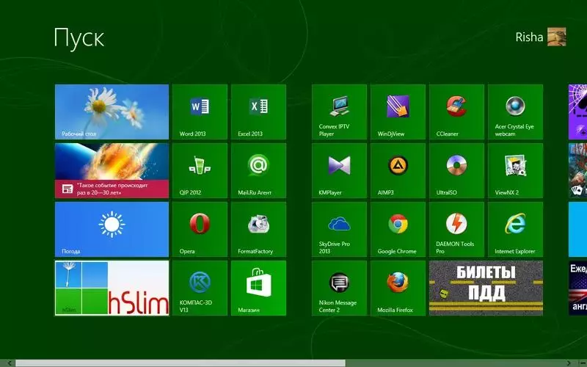
Task: Open SkyDrive Pro 2013 tile
Action: [x=339, y=230]
